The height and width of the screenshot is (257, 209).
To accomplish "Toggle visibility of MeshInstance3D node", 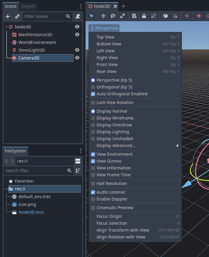I will click(x=77, y=34).
